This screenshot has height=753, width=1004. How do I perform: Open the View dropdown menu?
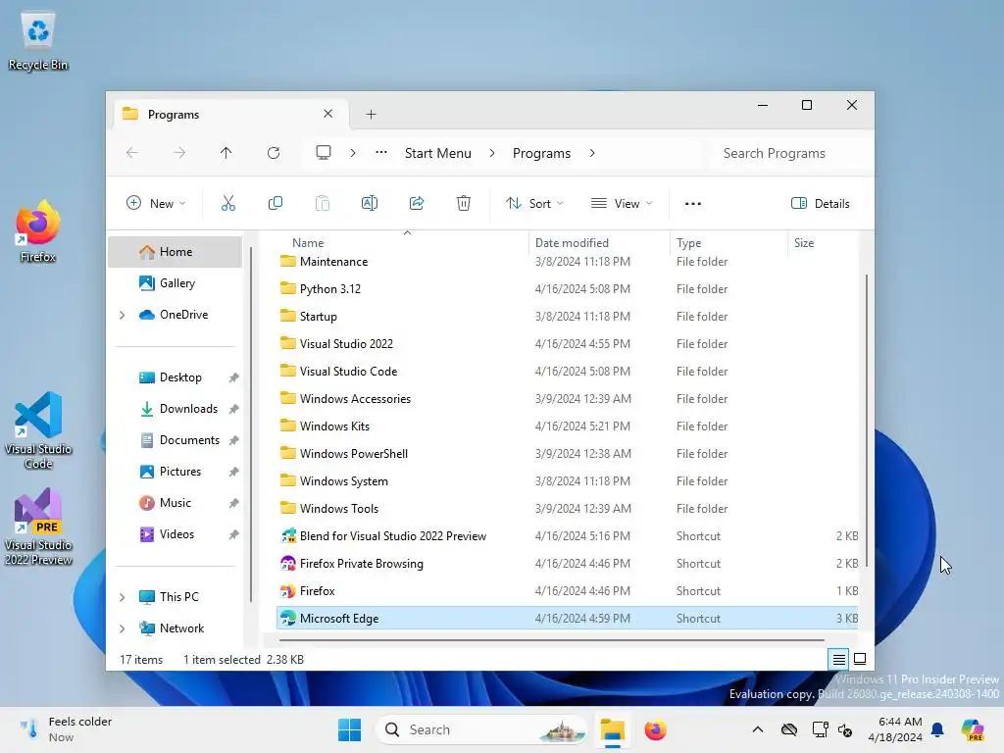(x=621, y=203)
